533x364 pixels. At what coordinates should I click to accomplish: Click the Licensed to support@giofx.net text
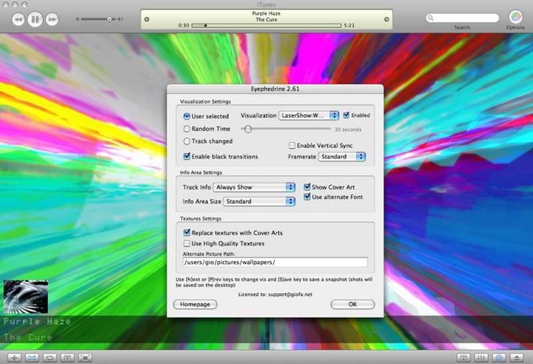click(275, 294)
